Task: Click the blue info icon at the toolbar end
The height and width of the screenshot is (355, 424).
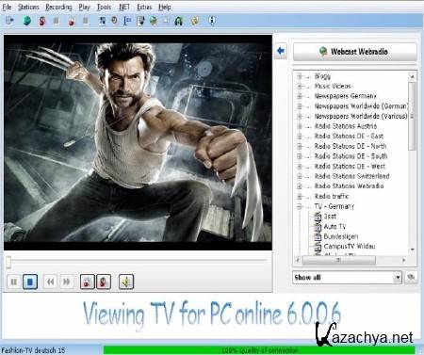Action: 212,21
